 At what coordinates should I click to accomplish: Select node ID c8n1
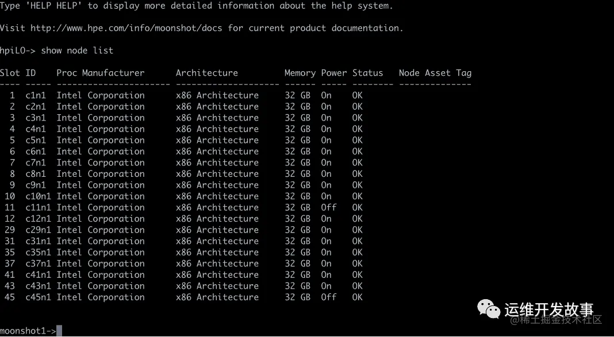pos(36,174)
